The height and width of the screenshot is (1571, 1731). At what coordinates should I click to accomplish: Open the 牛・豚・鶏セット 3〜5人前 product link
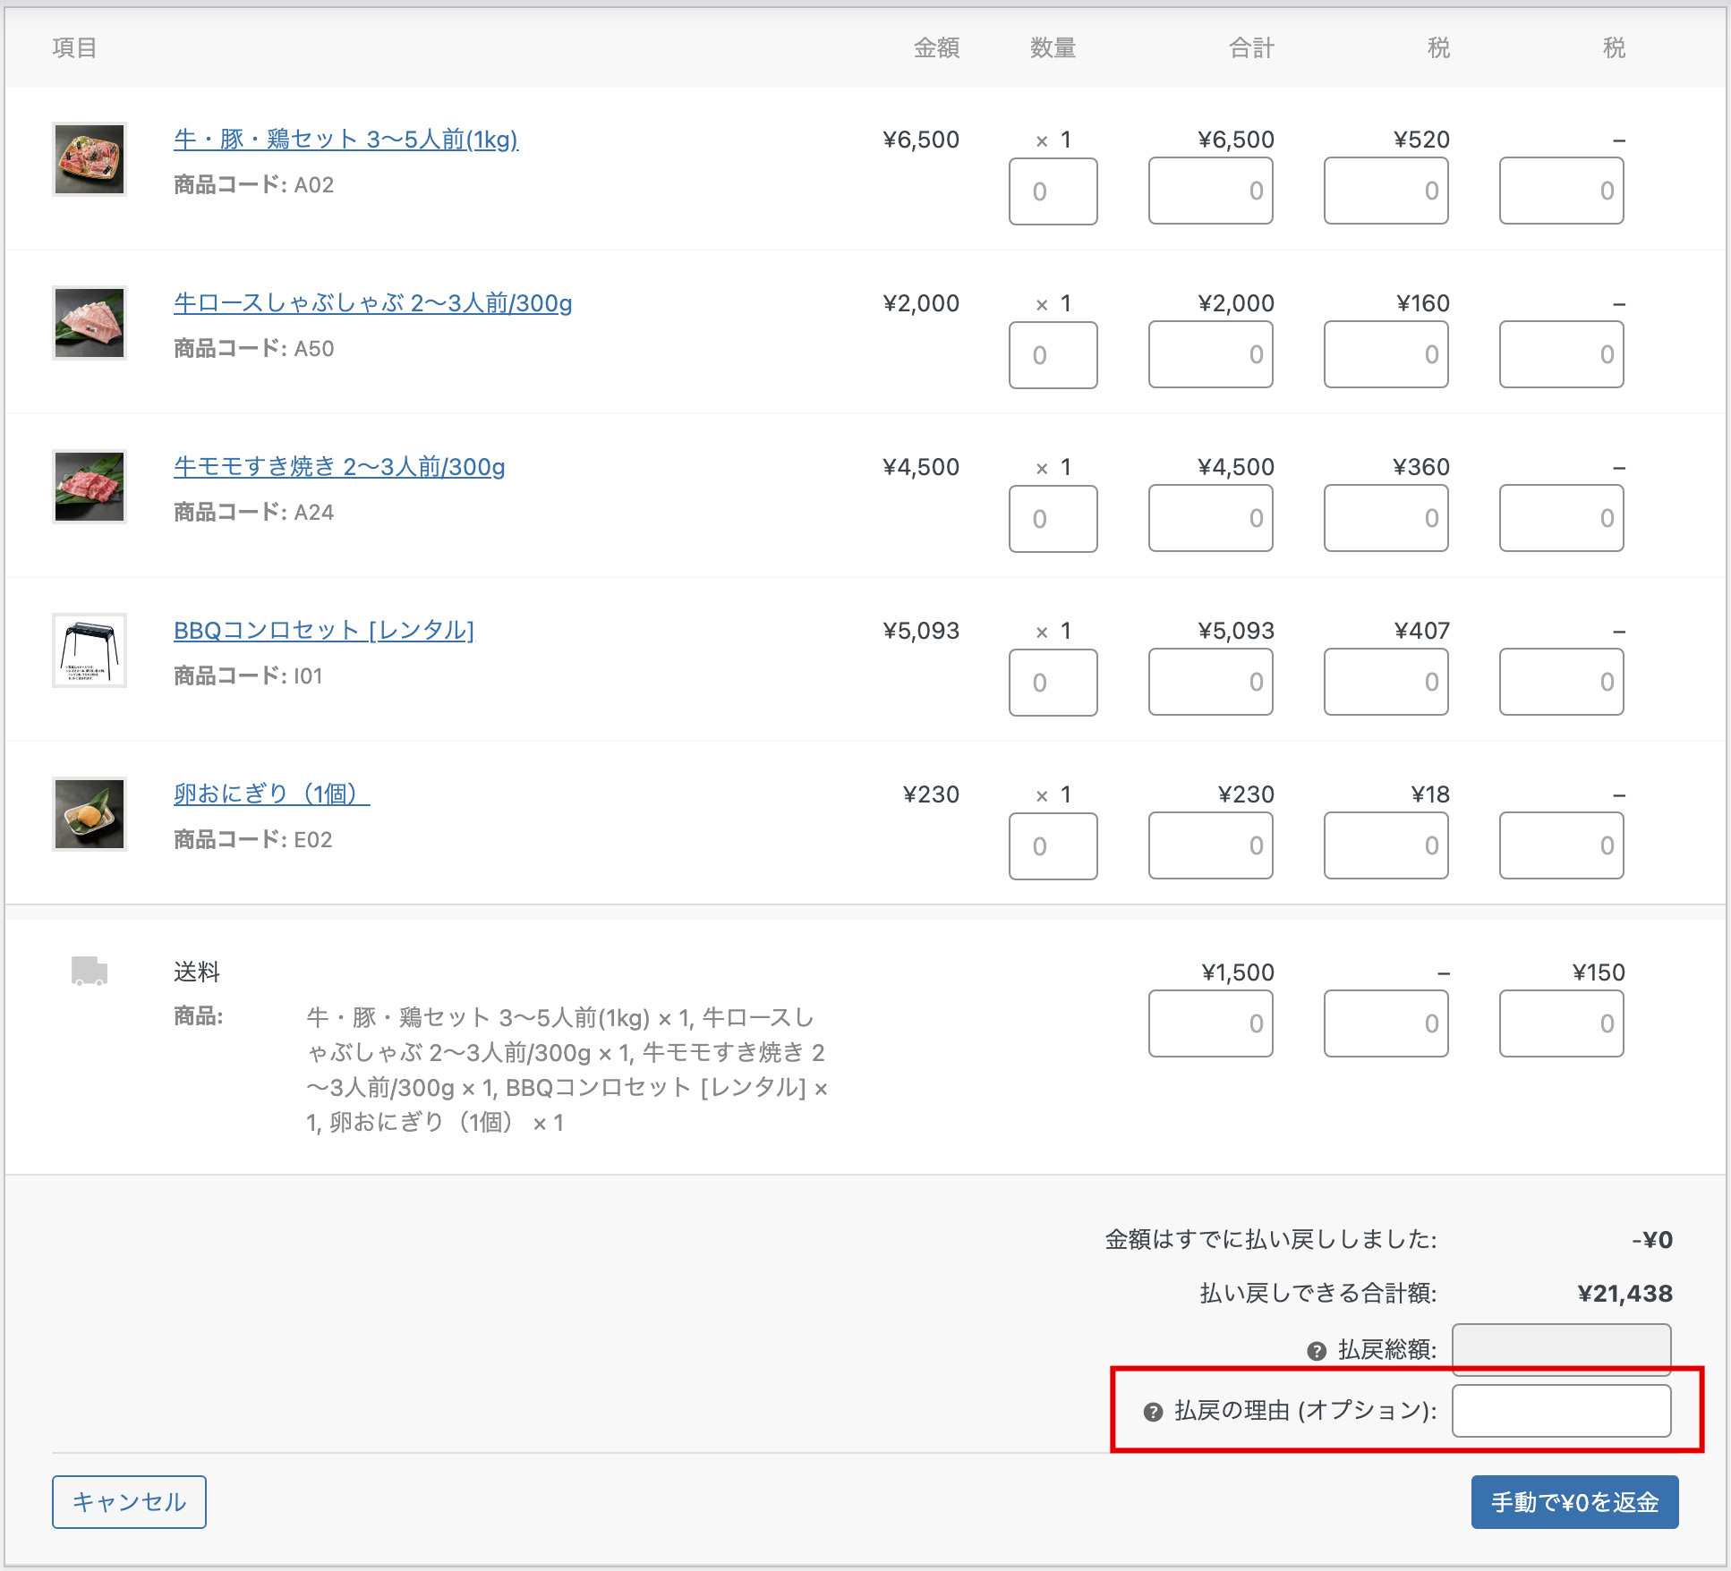345,140
